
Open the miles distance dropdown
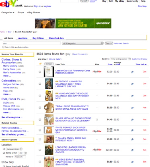pyautogui.click(x=23, y=153)
